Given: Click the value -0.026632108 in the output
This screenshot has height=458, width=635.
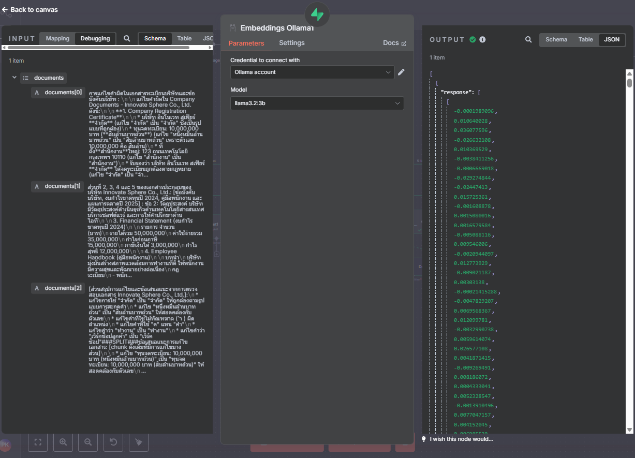Looking at the screenshot, I should [473, 140].
